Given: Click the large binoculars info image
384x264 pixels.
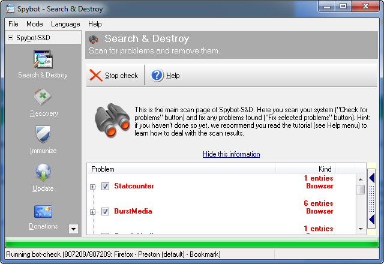Looking at the screenshot, I should [x=112, y=120].
